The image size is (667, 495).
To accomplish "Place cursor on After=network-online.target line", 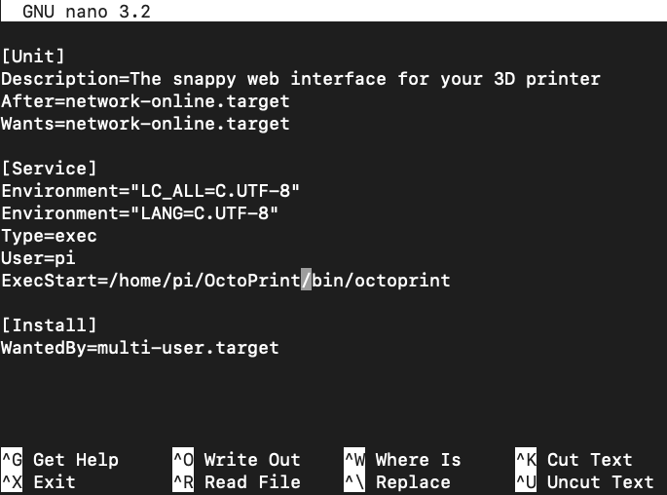I will [x=145, y=101].
